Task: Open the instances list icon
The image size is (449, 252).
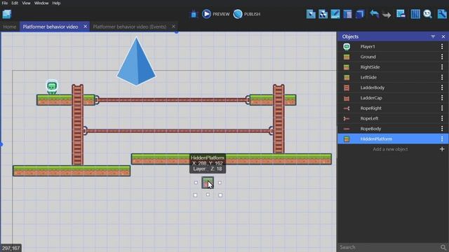Action: click(x=347, y=14)
